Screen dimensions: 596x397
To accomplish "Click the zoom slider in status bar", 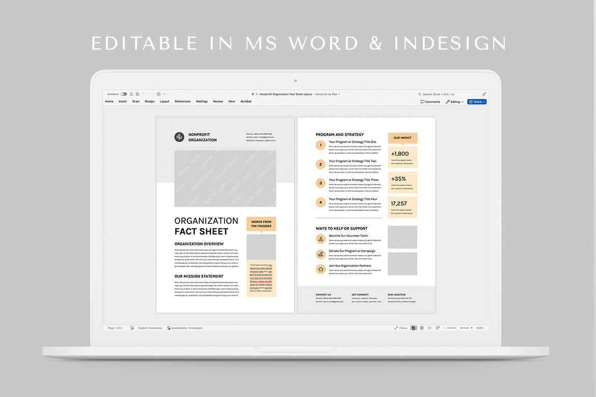I will point(458,328).
